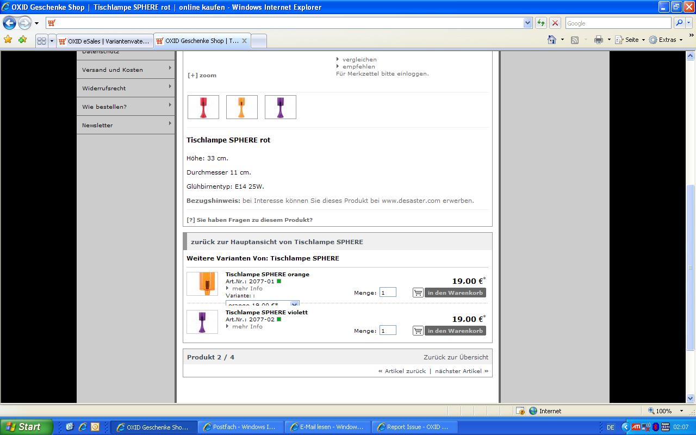
Task: Open Favorites Center star icon
Action: coord(8,40)
